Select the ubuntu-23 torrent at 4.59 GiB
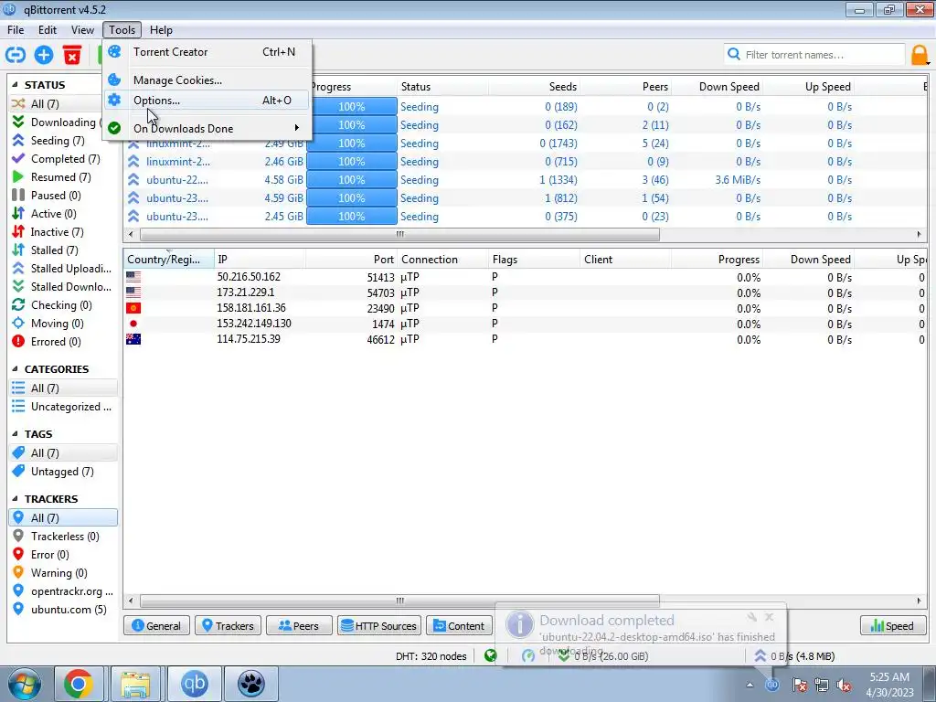The width and height of the screenshot is (936, 702). tap(526, 198)
